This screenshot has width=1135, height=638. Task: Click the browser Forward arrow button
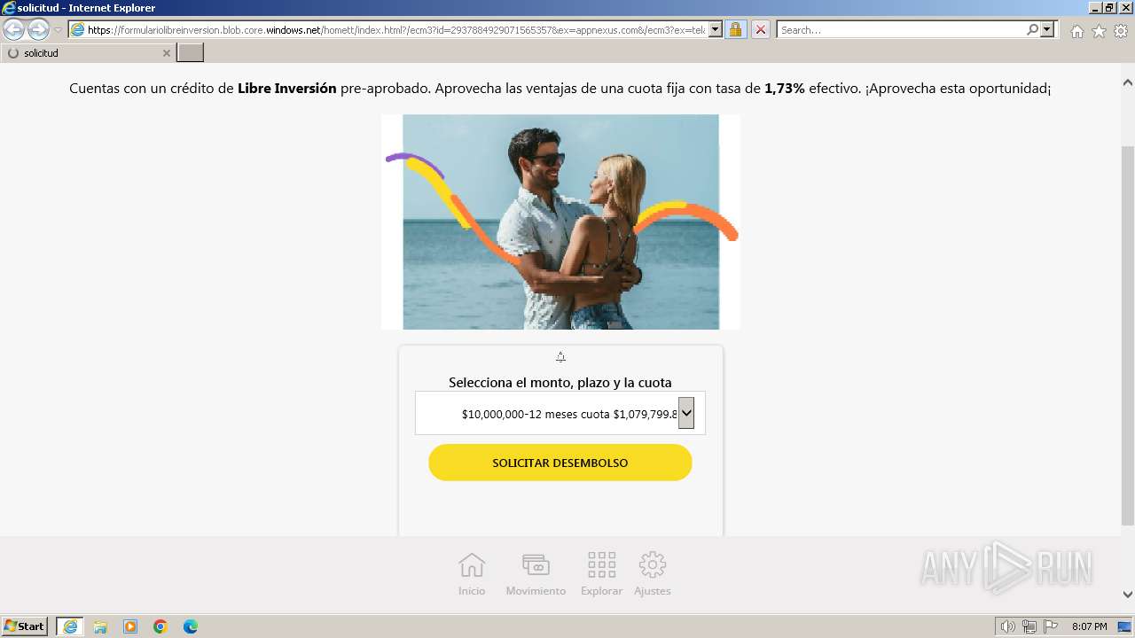point(38,30)
